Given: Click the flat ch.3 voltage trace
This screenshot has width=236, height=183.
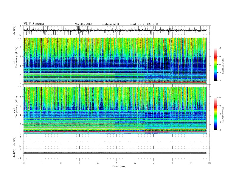Looking at the screenshot, I should (x=115, y=141).
